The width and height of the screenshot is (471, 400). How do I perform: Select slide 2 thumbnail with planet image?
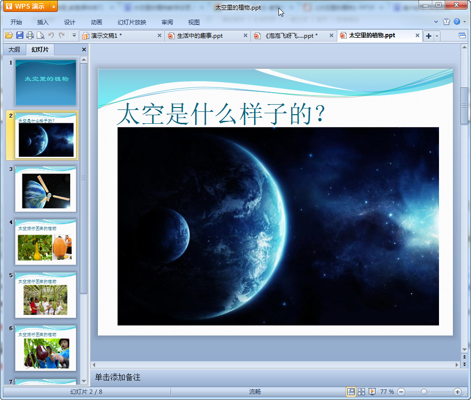(46, 136)
